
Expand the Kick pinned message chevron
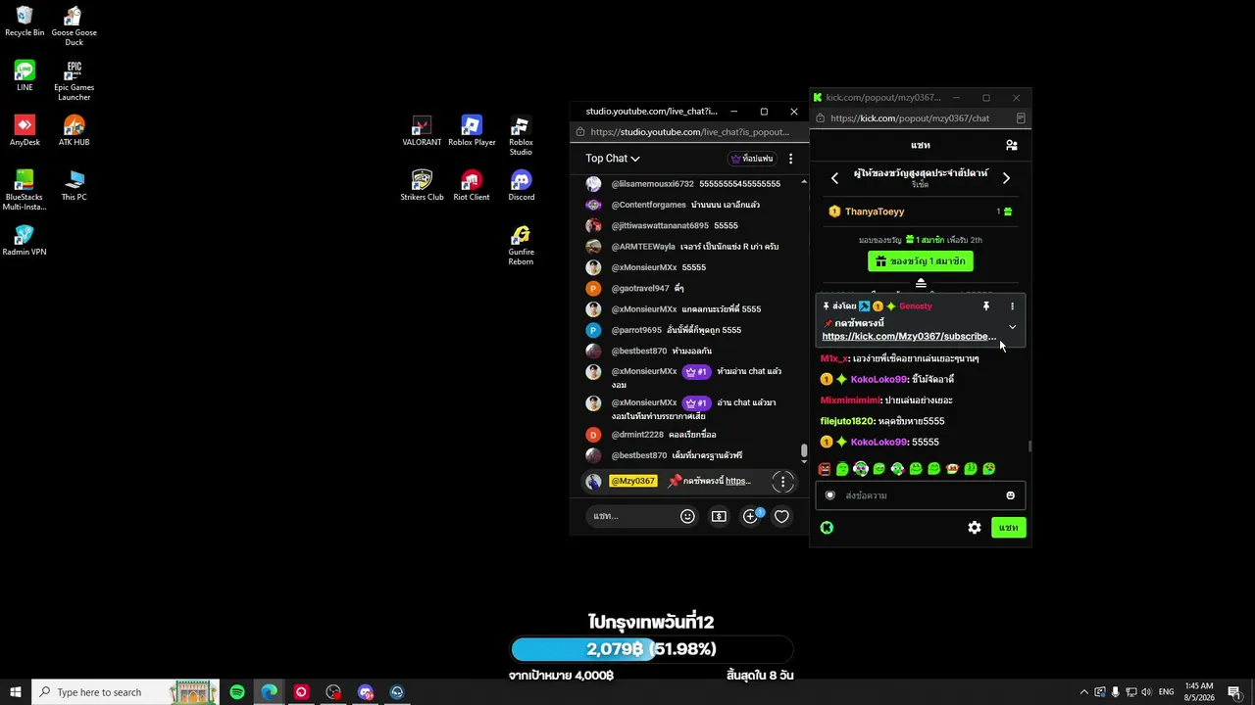1012,327
